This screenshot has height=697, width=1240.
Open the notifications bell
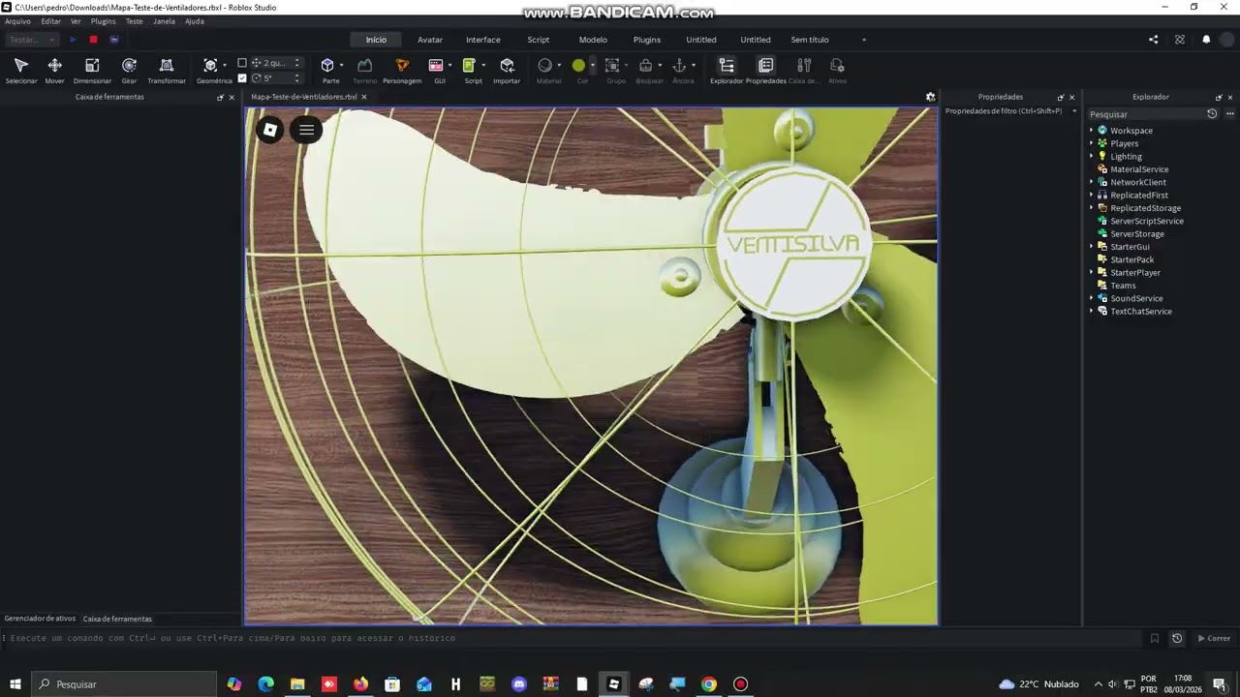[1206, 40]
